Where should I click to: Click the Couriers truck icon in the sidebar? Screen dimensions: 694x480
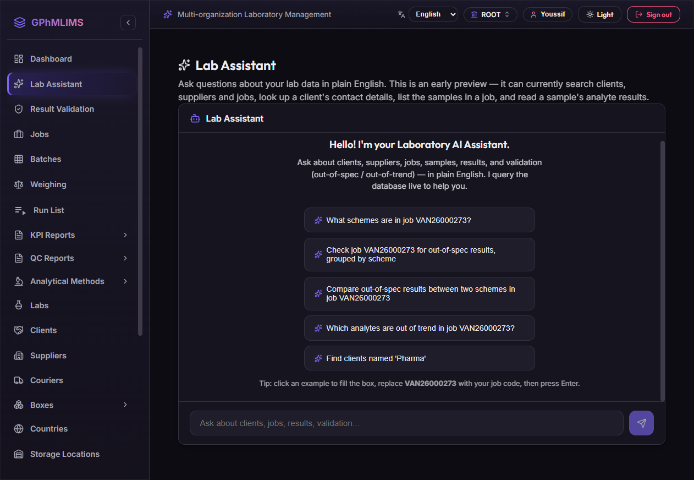19,380
